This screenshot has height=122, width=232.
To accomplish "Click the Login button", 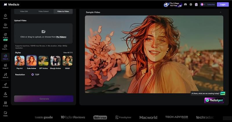I will (223, 4).
